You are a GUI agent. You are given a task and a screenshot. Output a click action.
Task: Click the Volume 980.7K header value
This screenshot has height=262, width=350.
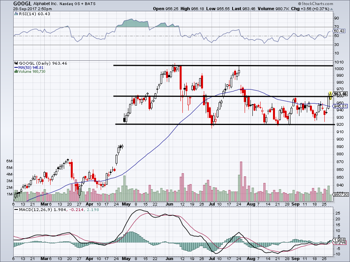point(274,9)
